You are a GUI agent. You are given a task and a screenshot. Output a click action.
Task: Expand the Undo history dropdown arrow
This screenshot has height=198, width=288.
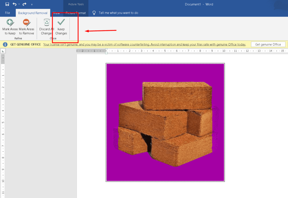click(19, 4)
